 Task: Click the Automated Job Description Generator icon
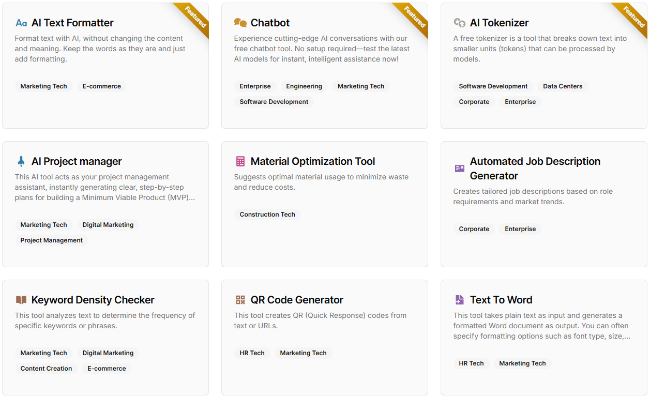click(x=459, y=168)
